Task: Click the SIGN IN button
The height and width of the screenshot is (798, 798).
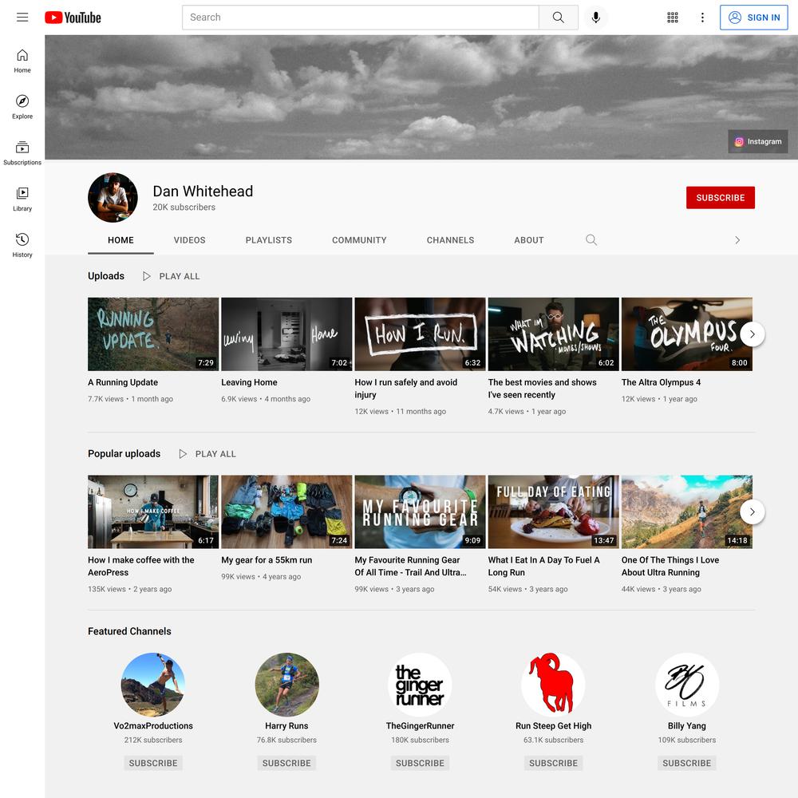Action: tap(754, 18)
